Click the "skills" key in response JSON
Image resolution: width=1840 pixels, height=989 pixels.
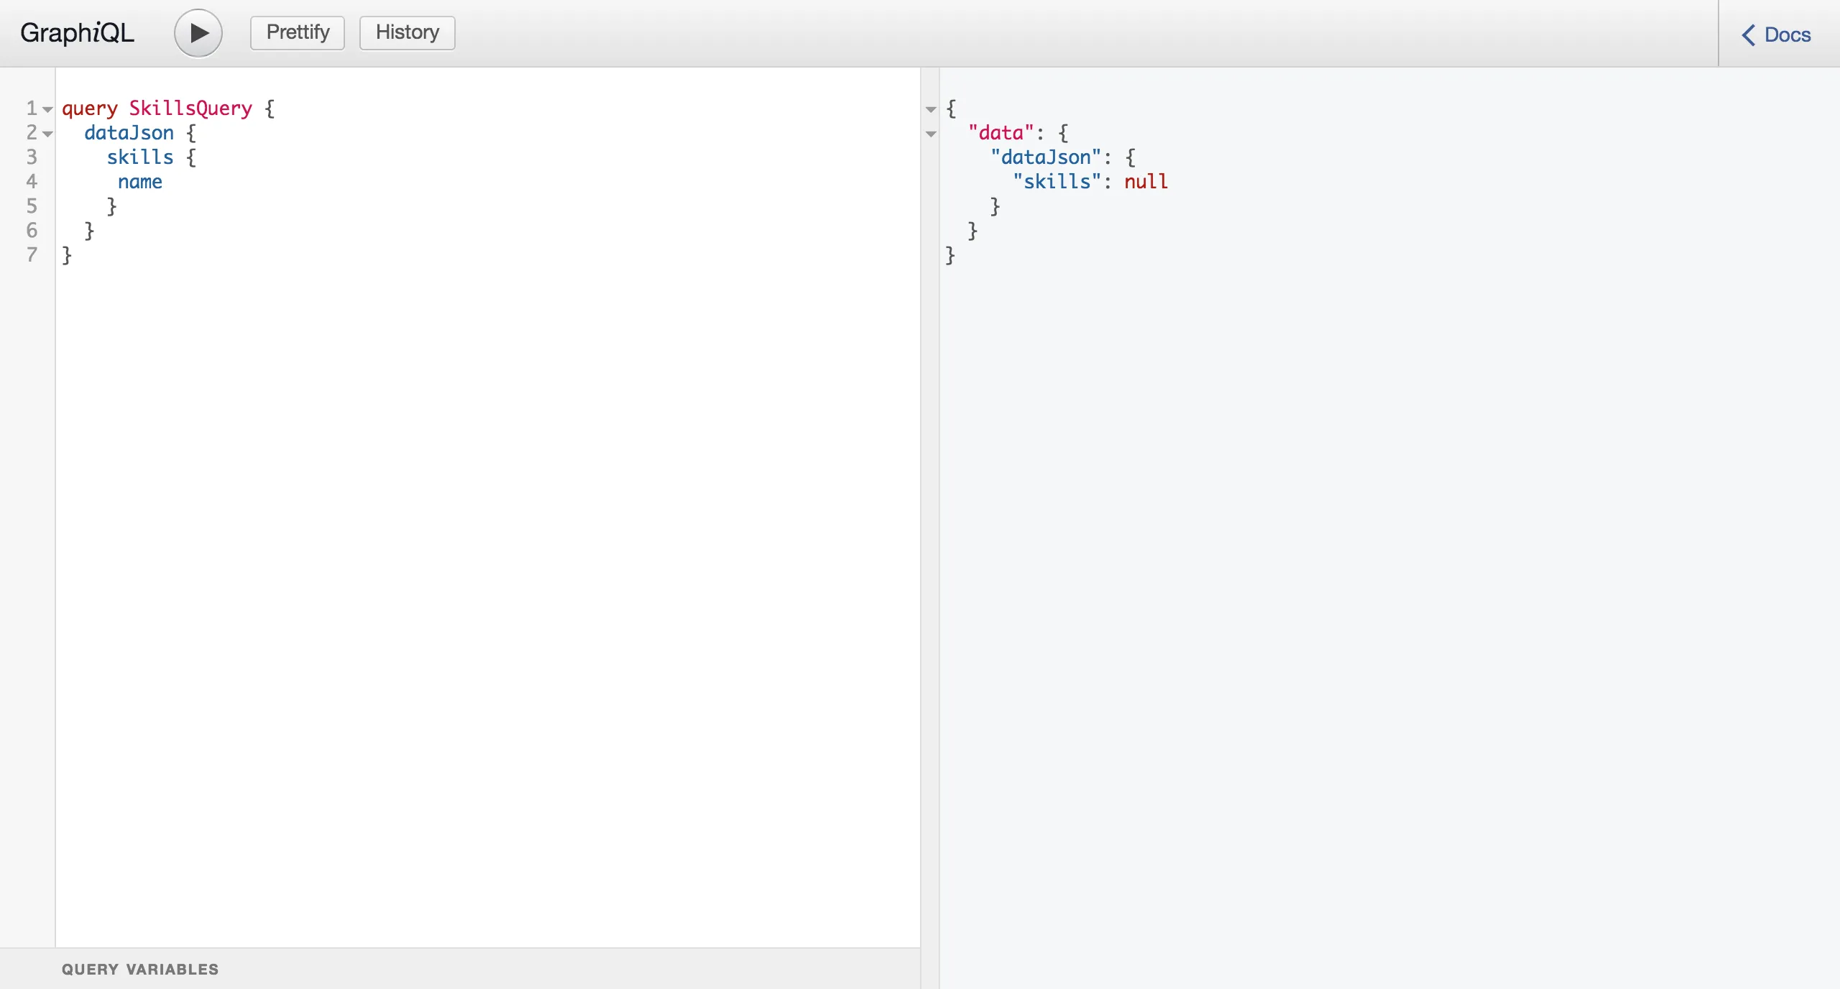pos(1057,182)
